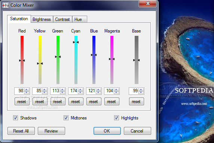Click the Color Mixer title bar icon
This screenshot has height=143, width=214.
tap(6, 5)
